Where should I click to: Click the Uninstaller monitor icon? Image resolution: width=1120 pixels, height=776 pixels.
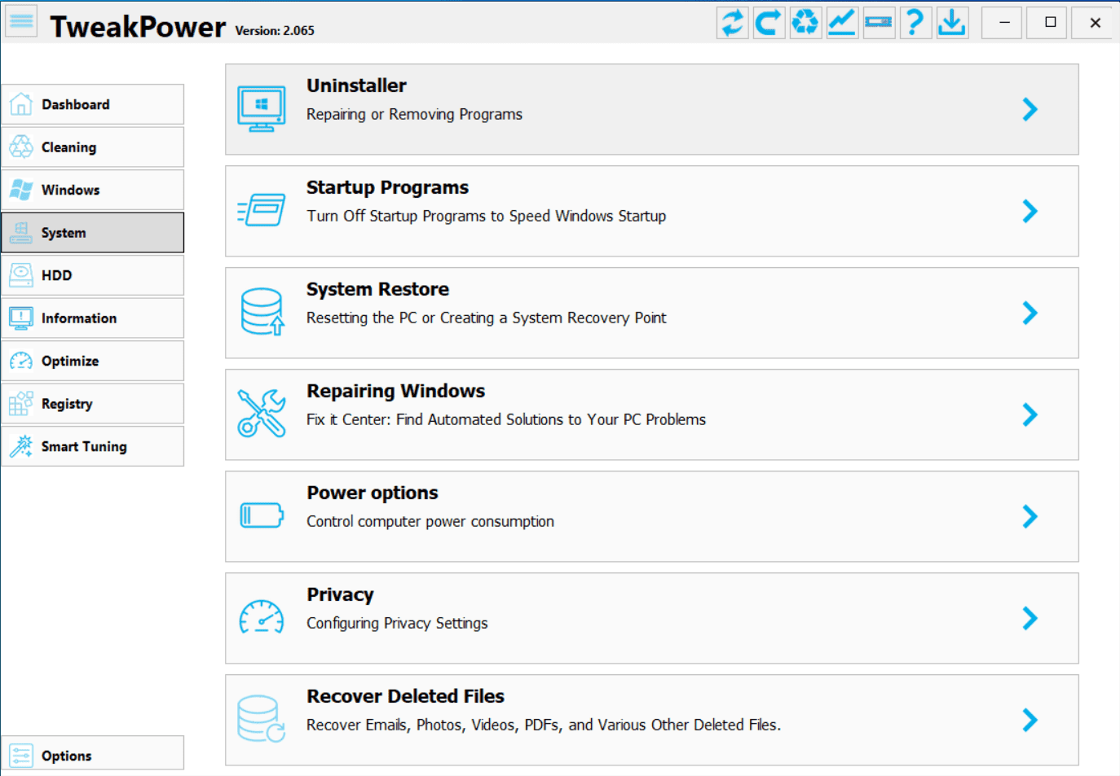tap(262, 109)
